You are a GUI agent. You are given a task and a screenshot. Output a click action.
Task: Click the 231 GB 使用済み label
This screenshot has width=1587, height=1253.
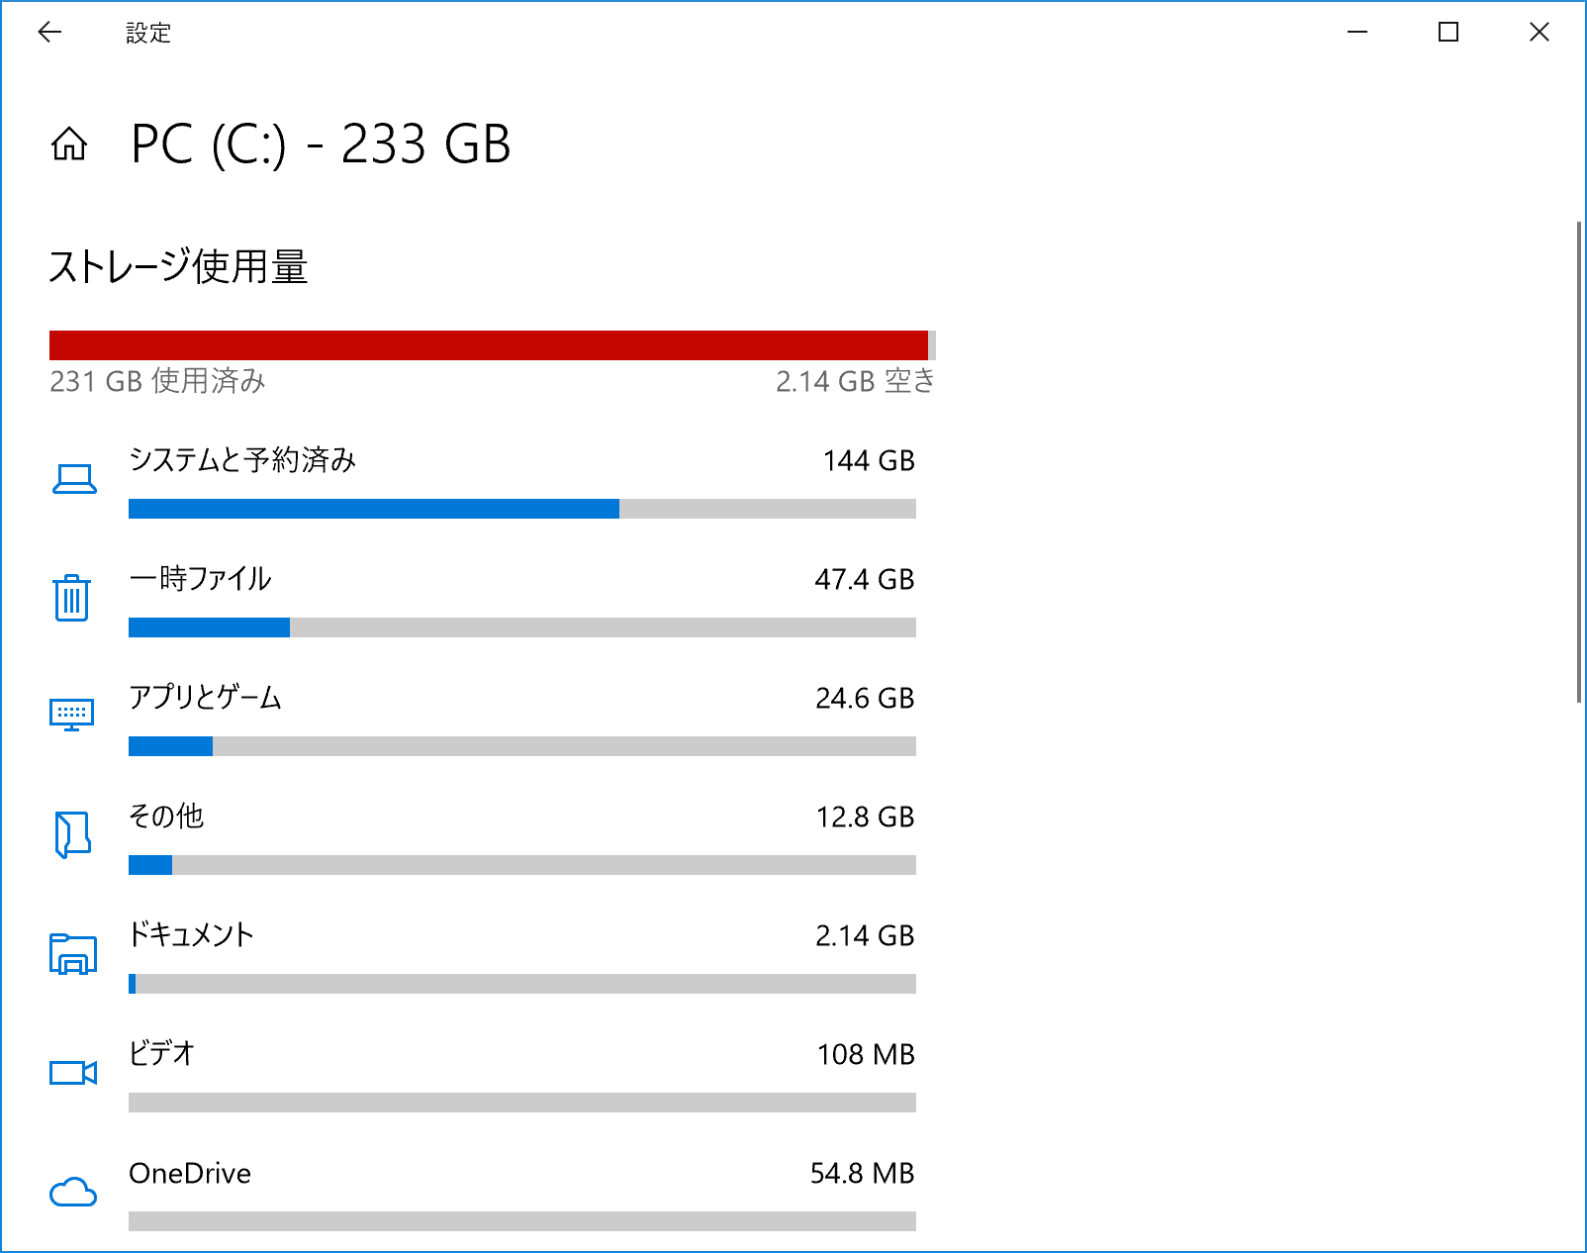pos(158,382)
